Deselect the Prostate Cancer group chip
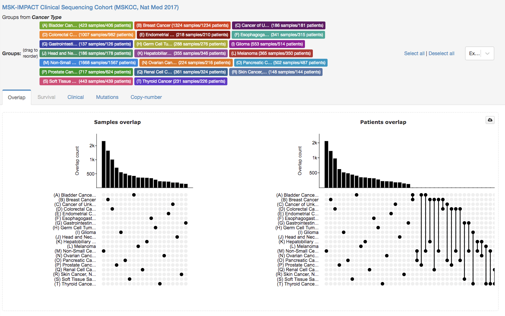The image size is (505, 316). click(x=86, y=72)
